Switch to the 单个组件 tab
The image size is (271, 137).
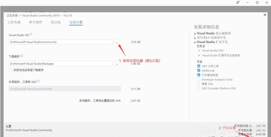click(36, 22)
